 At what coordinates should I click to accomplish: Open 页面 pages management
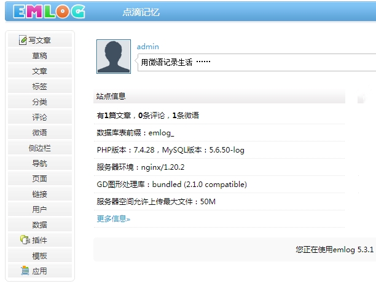tap(40, 179)
